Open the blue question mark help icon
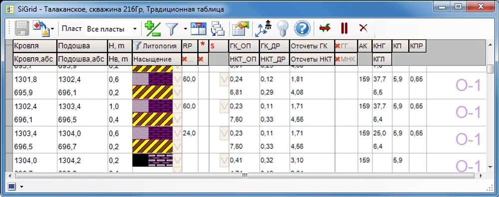The height and width of the screenshot is (197, 499). tap(302, 28)
